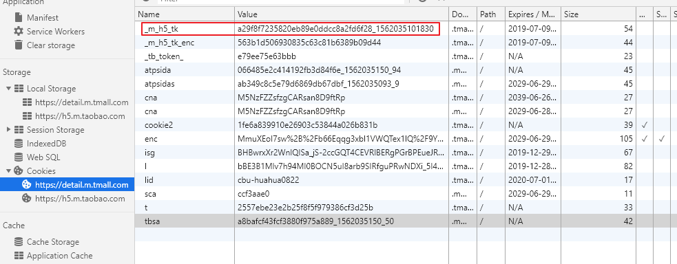
Task: Click value cbu-huahua0822
Action: coord(268,180)
